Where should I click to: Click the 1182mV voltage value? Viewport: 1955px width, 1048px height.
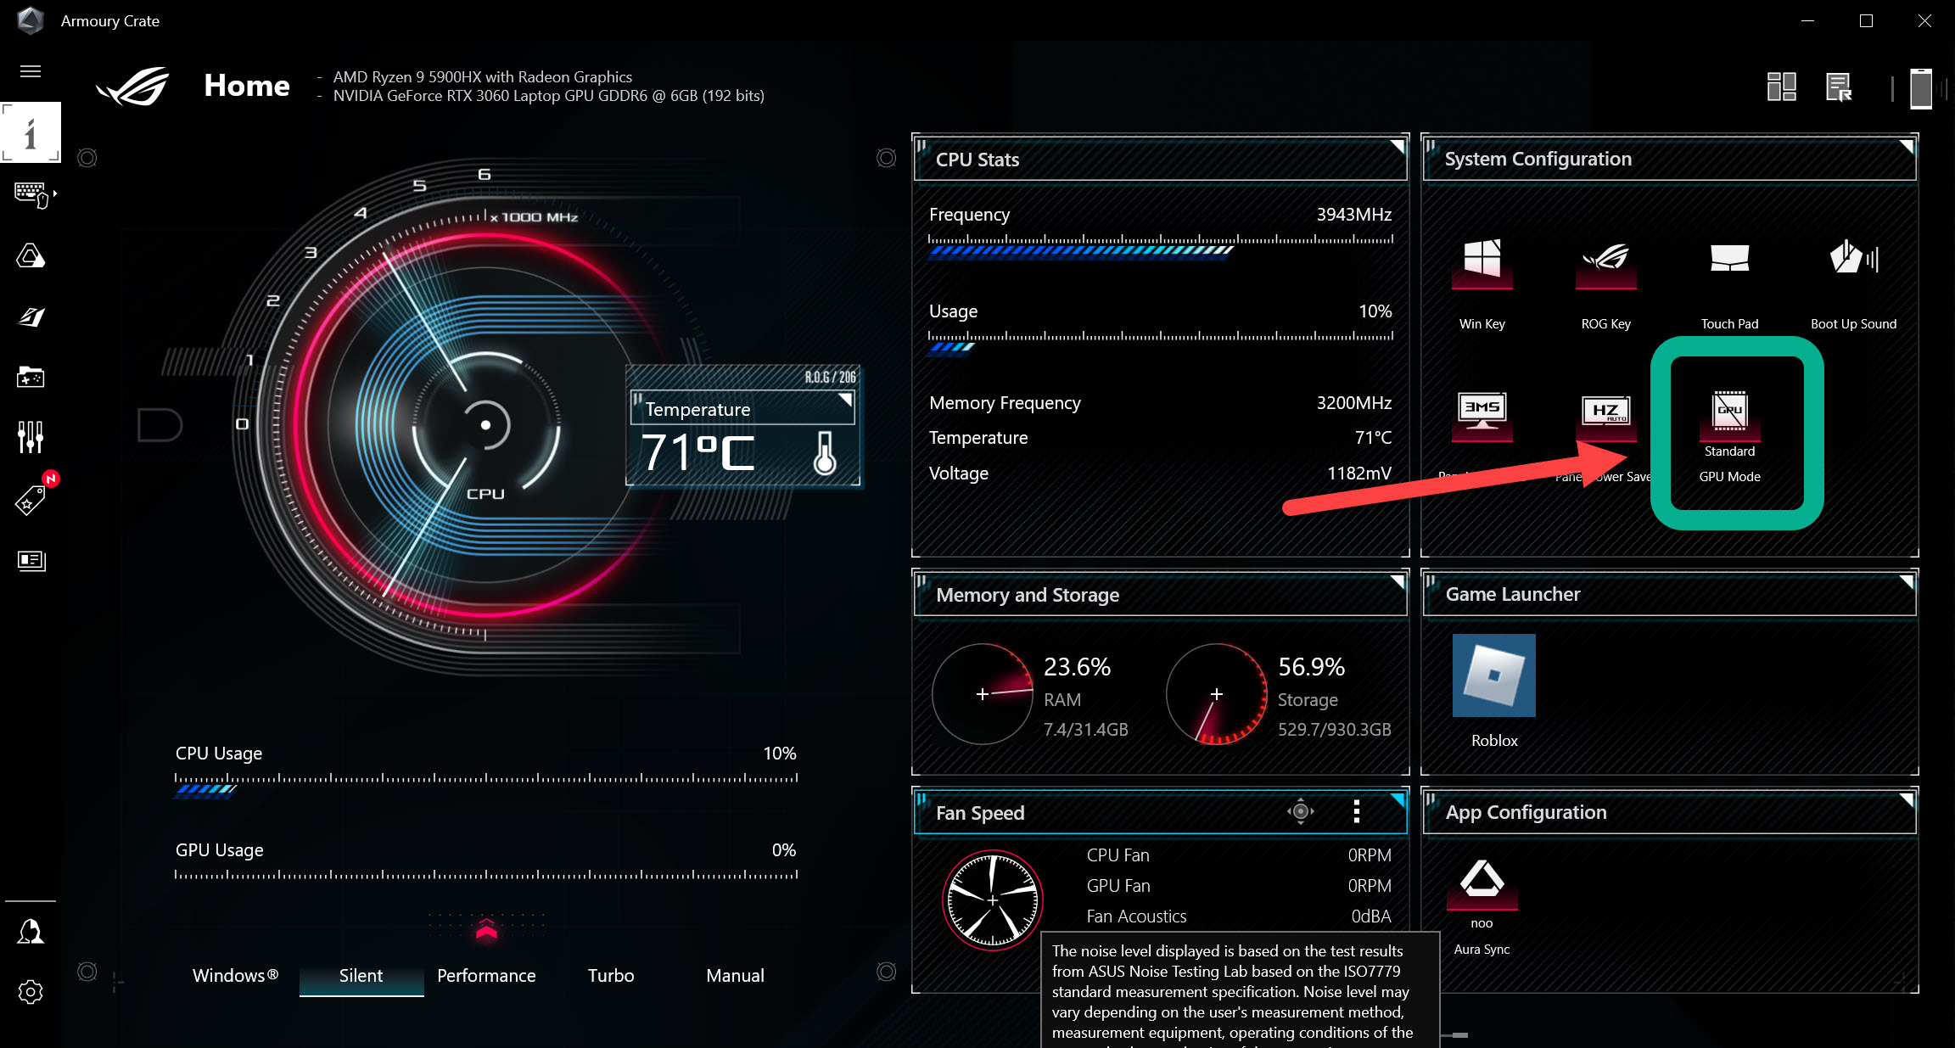1359,474
